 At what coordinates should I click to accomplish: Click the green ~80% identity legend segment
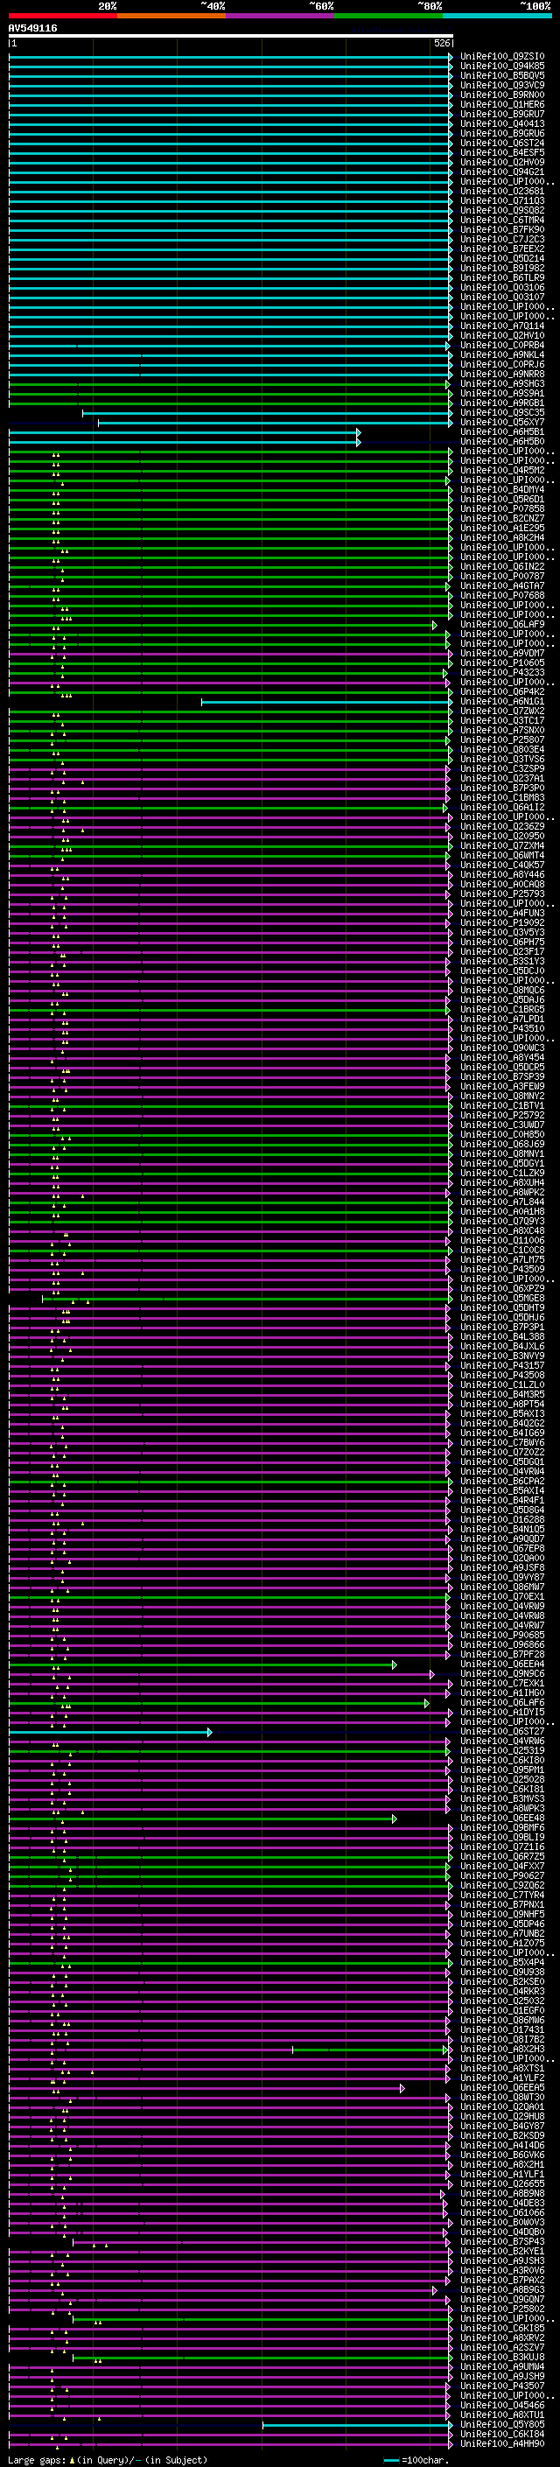pos(388,16)
